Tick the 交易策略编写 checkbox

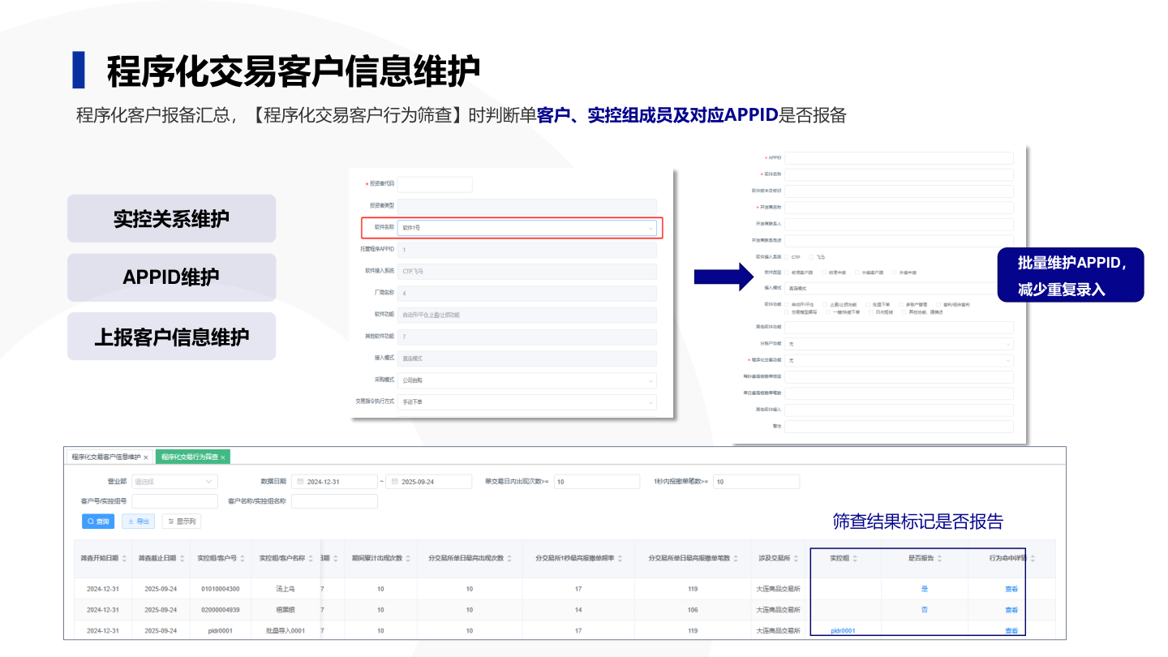[x=787, y=311]
